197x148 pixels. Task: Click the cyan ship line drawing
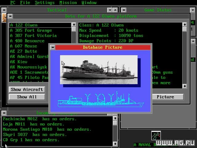click(x=101, y=99)
